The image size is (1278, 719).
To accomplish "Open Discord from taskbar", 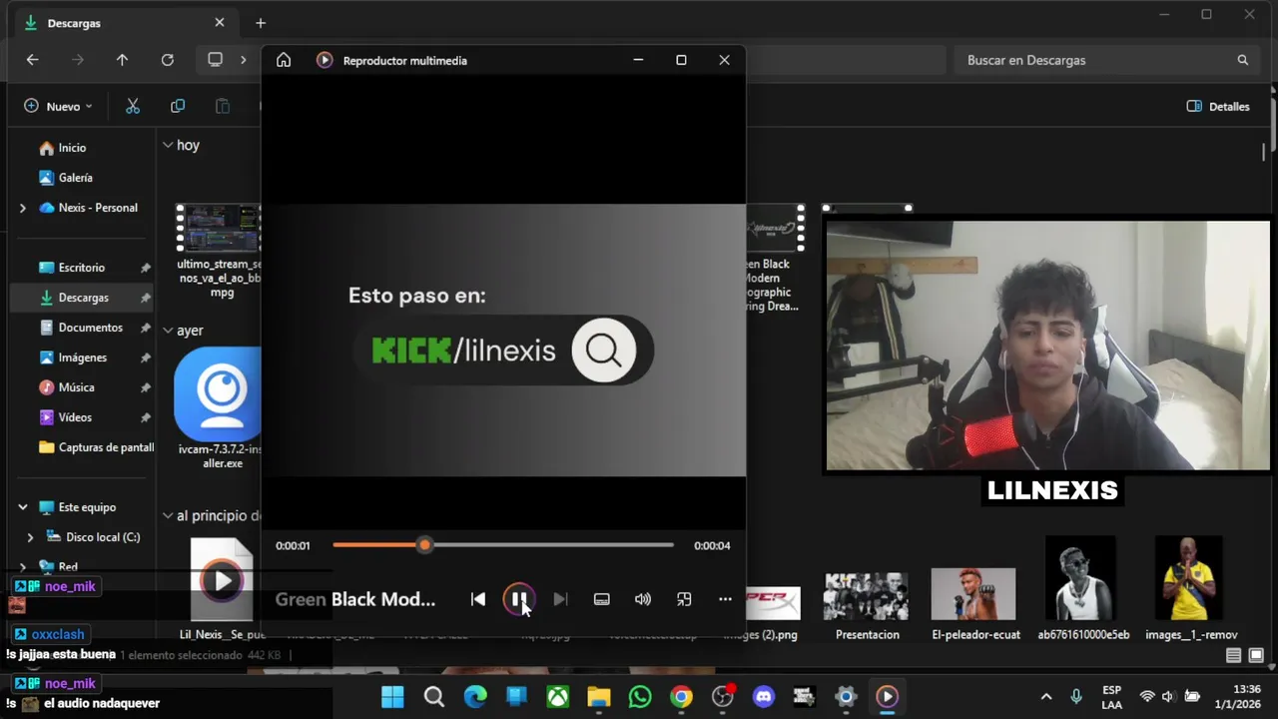I will pos(763,697).
